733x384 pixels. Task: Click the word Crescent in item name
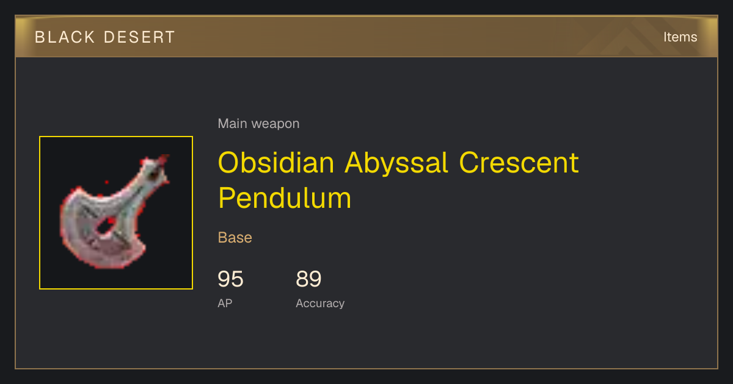(519, 163)
